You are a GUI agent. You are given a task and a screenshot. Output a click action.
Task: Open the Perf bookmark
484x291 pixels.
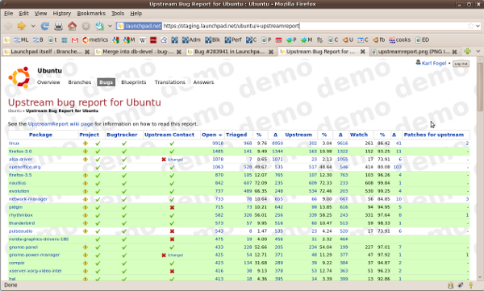[233, 39]
